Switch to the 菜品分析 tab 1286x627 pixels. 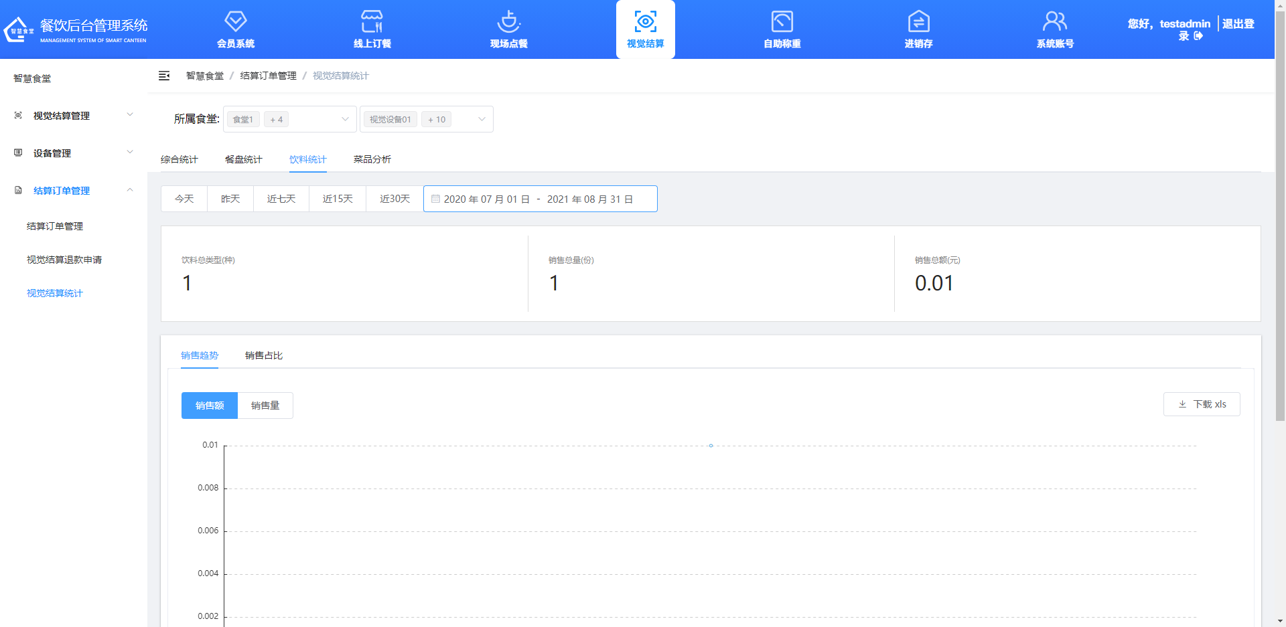click(x=372, y=159)
